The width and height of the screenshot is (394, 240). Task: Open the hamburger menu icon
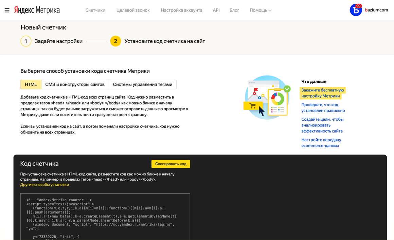point(7,10)
